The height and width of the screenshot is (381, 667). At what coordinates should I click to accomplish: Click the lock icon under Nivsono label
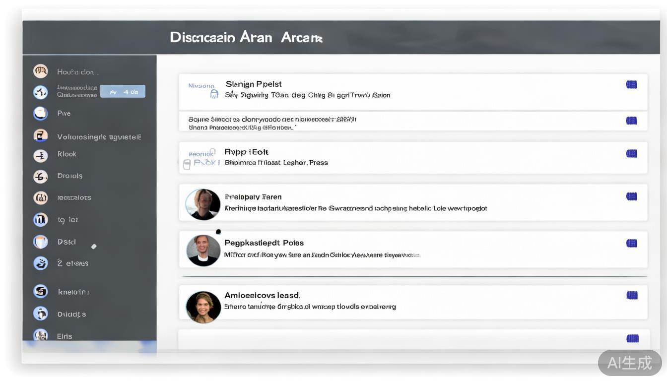pyautogui.click(x=214, y=94)
